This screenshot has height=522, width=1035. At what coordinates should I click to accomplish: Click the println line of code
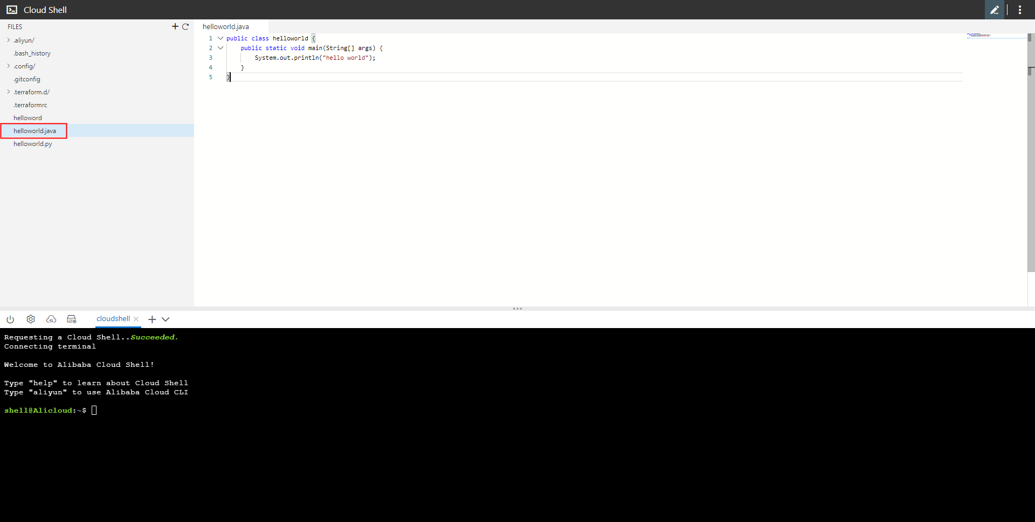[315, 58]
